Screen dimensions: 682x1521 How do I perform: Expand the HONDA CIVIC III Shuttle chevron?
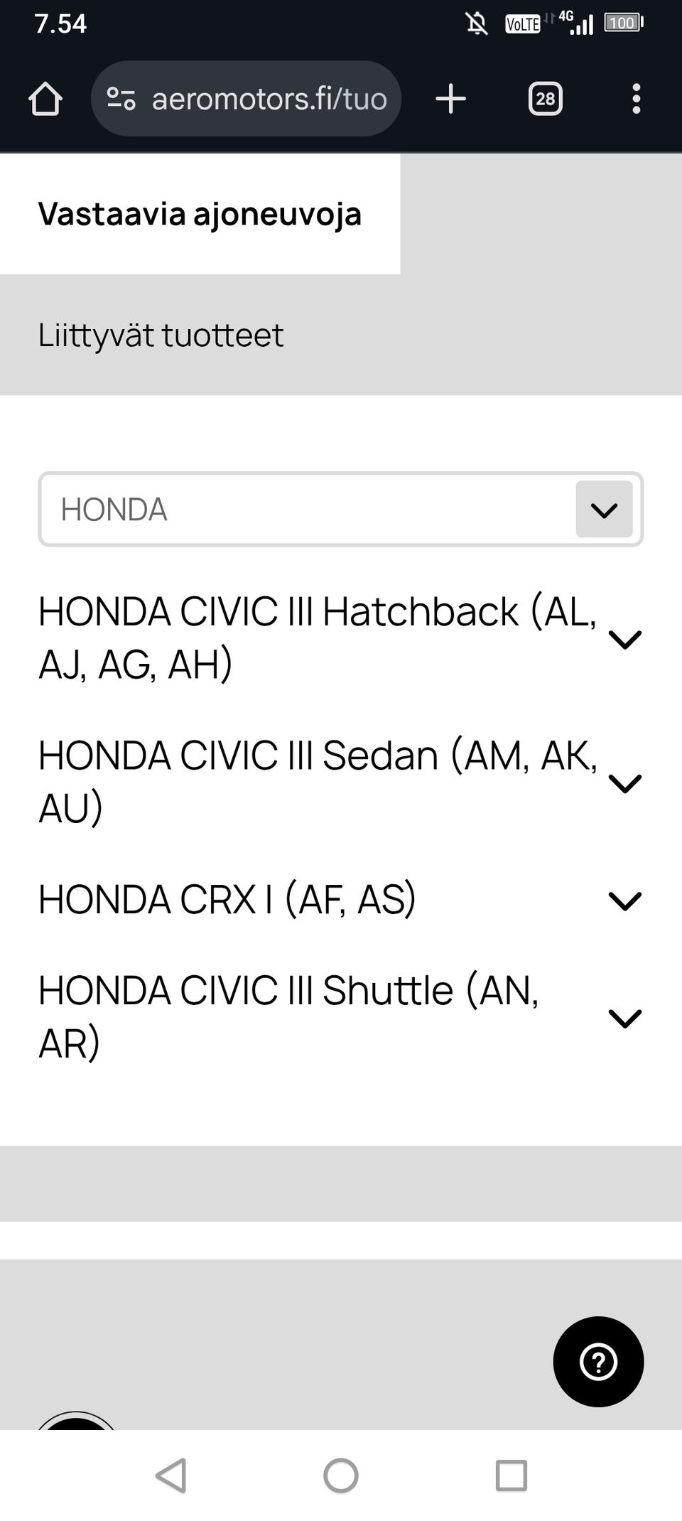(x=625, y=1018)
